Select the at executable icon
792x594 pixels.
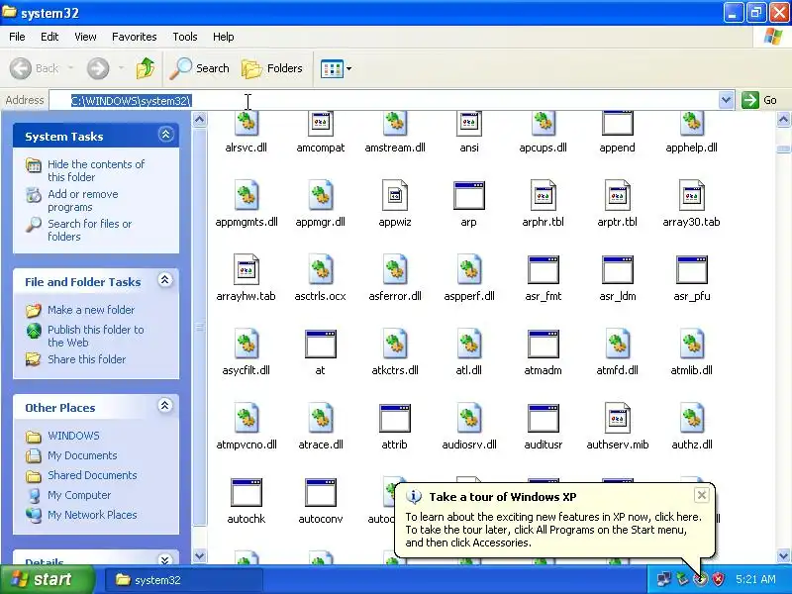coord(321,345)
